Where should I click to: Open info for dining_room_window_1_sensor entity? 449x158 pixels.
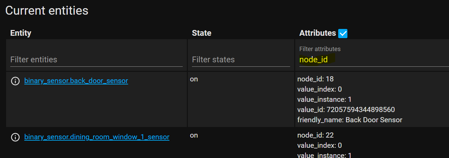[x=15, y=137]
